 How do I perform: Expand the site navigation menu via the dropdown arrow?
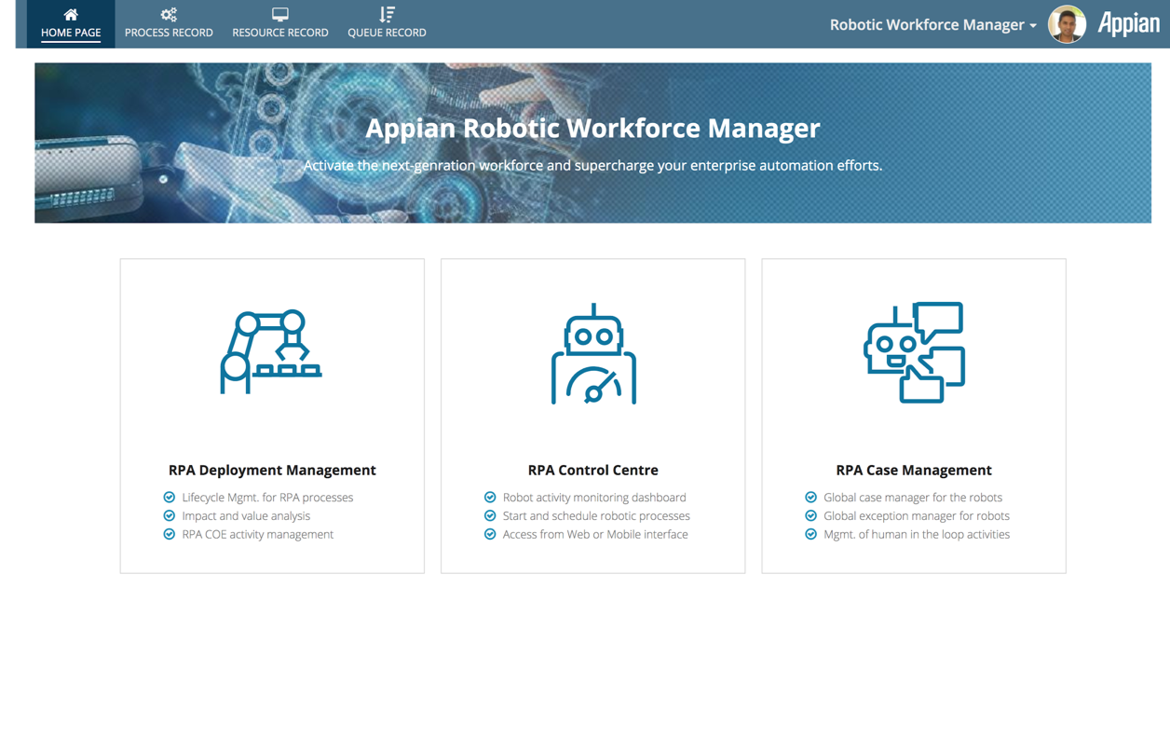(1034, 26)
